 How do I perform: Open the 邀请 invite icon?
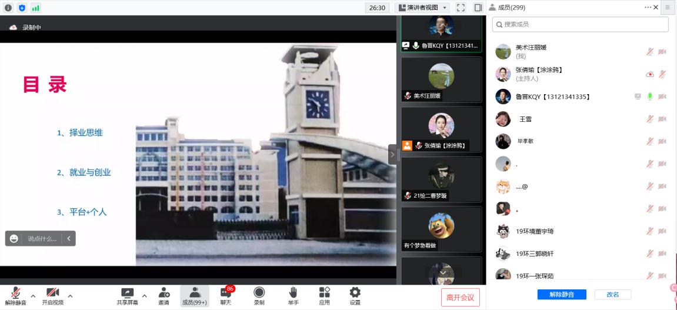click(x=164, y=293)
